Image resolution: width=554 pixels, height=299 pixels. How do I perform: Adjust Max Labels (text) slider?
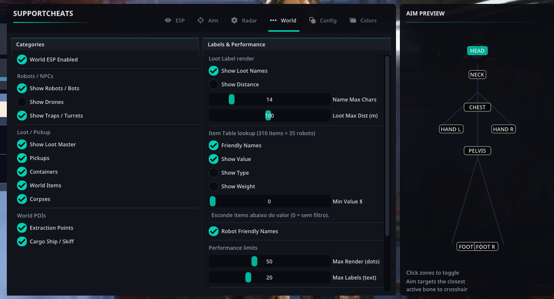coord(270,278)
